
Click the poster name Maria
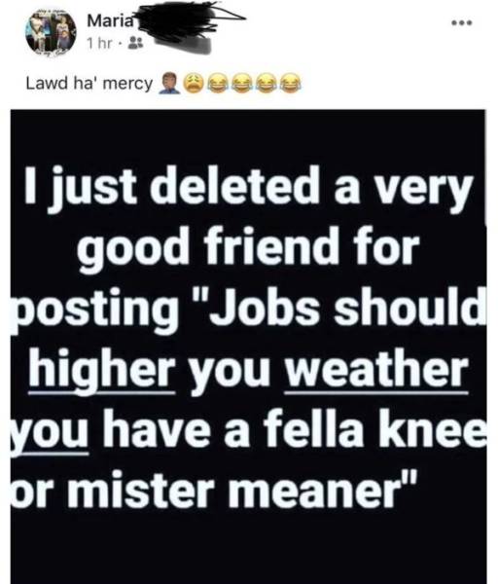110,20
